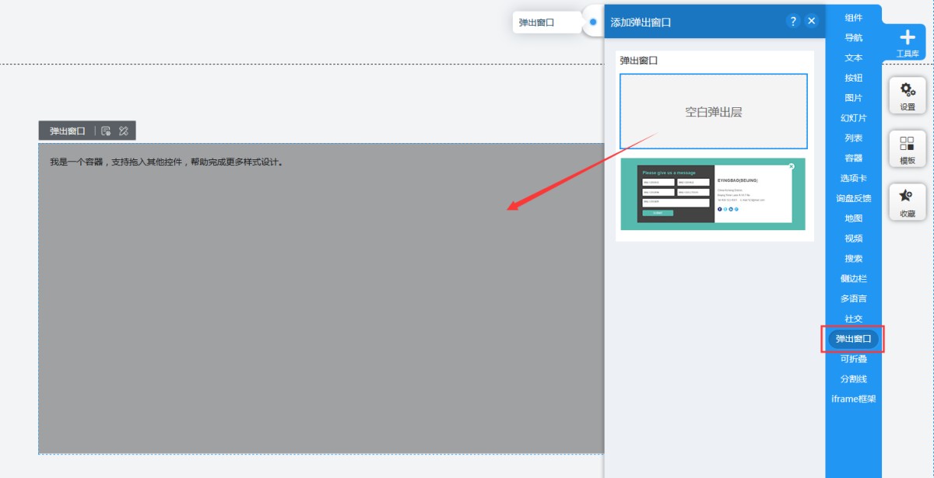The width and height of the screenshot is (934, 478).
Task: Open the 询盘反馈 inquiry feedback category
Action: [x=854, y=198]
